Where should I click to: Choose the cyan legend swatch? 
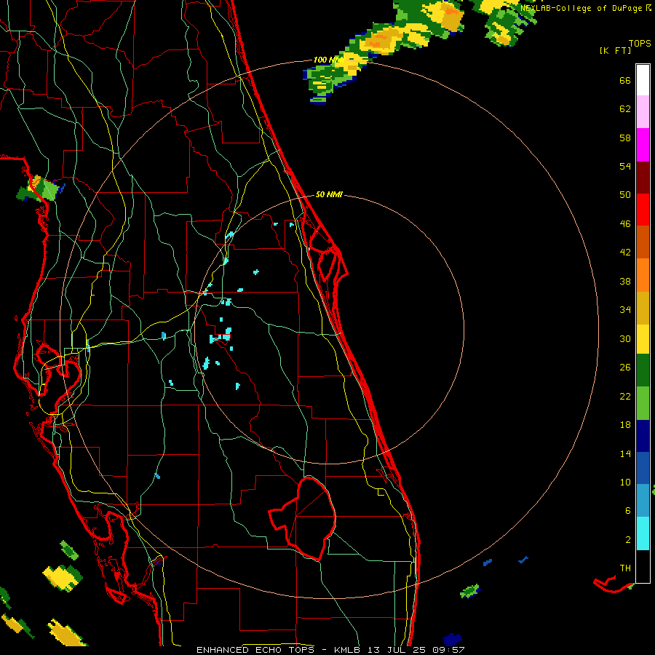[x=643, y=533]
